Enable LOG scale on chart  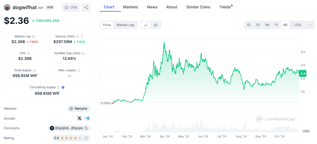pyautogui.click(x=298, y=25)
